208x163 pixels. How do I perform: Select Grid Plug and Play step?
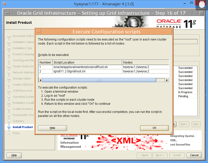click(x=23, y=60)
